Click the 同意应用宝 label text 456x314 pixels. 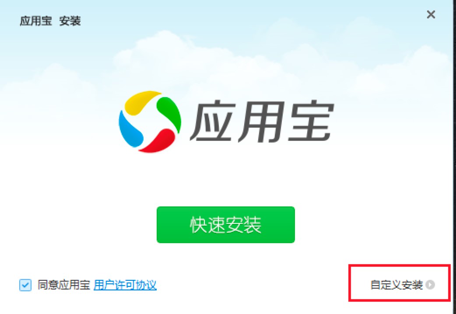click(64, 285)
